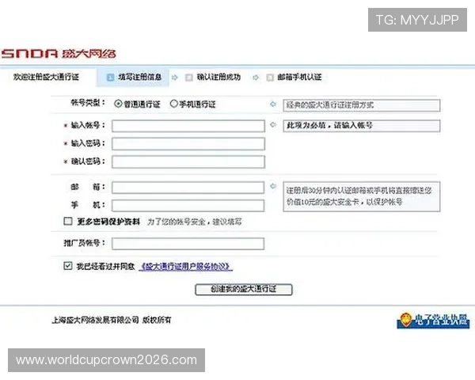The image size is (475, 380).
Task: Click the 帐号类型 label
Action: (88, 103)
